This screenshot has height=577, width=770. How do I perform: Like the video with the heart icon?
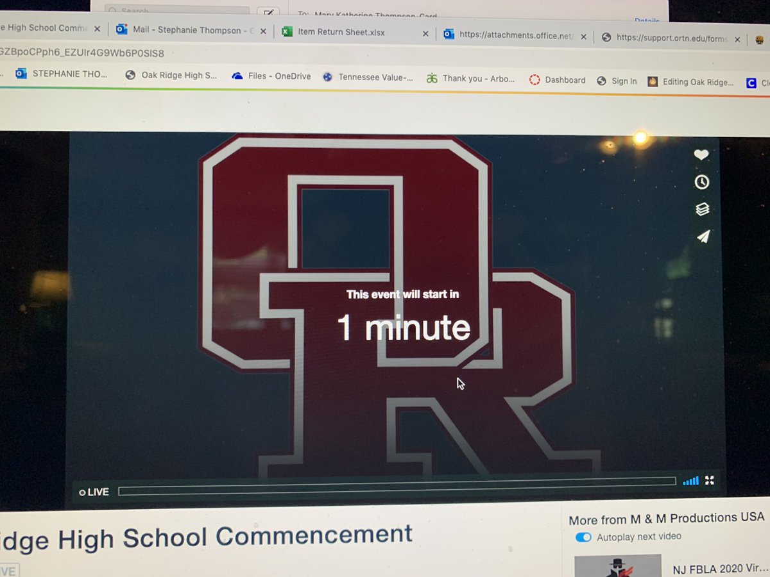pos(701,155)
